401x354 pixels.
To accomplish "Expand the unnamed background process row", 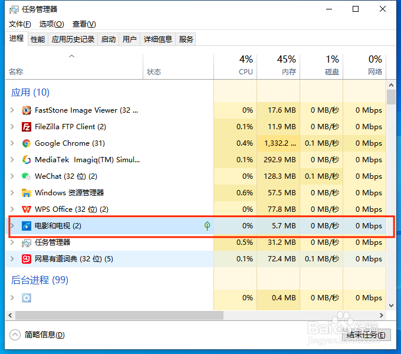I will (12, 298).
